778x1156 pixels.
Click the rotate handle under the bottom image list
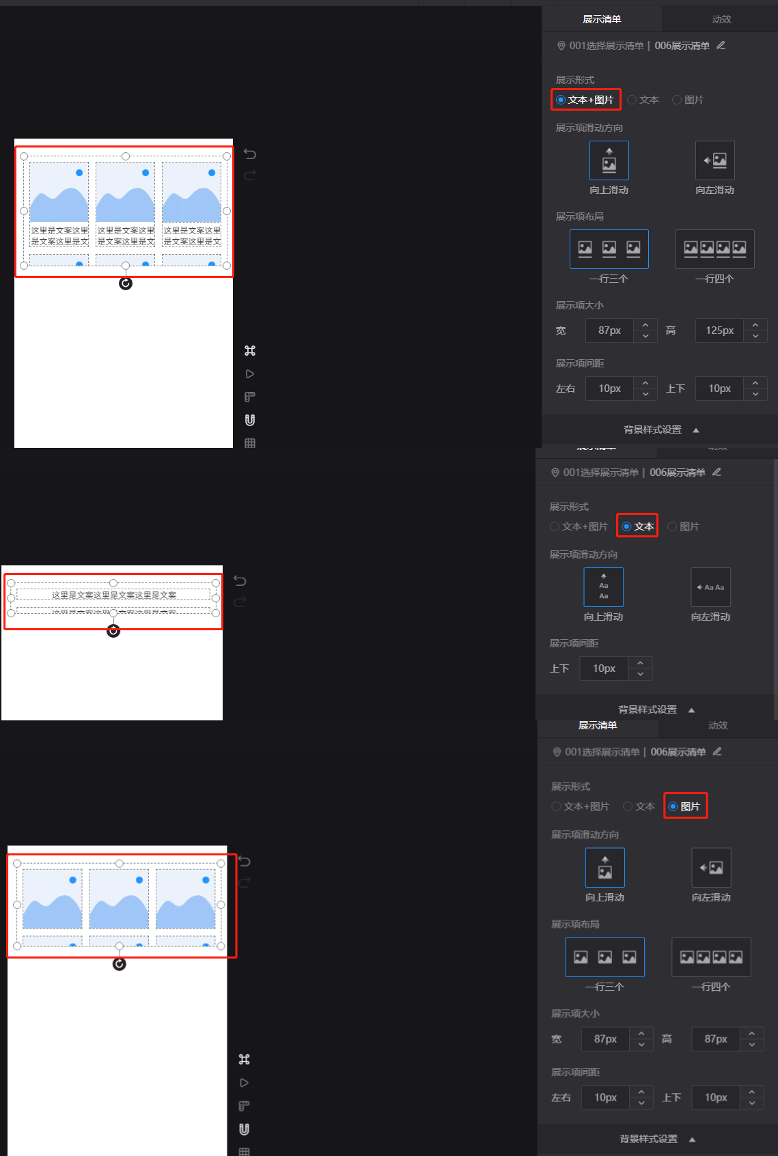120,964
